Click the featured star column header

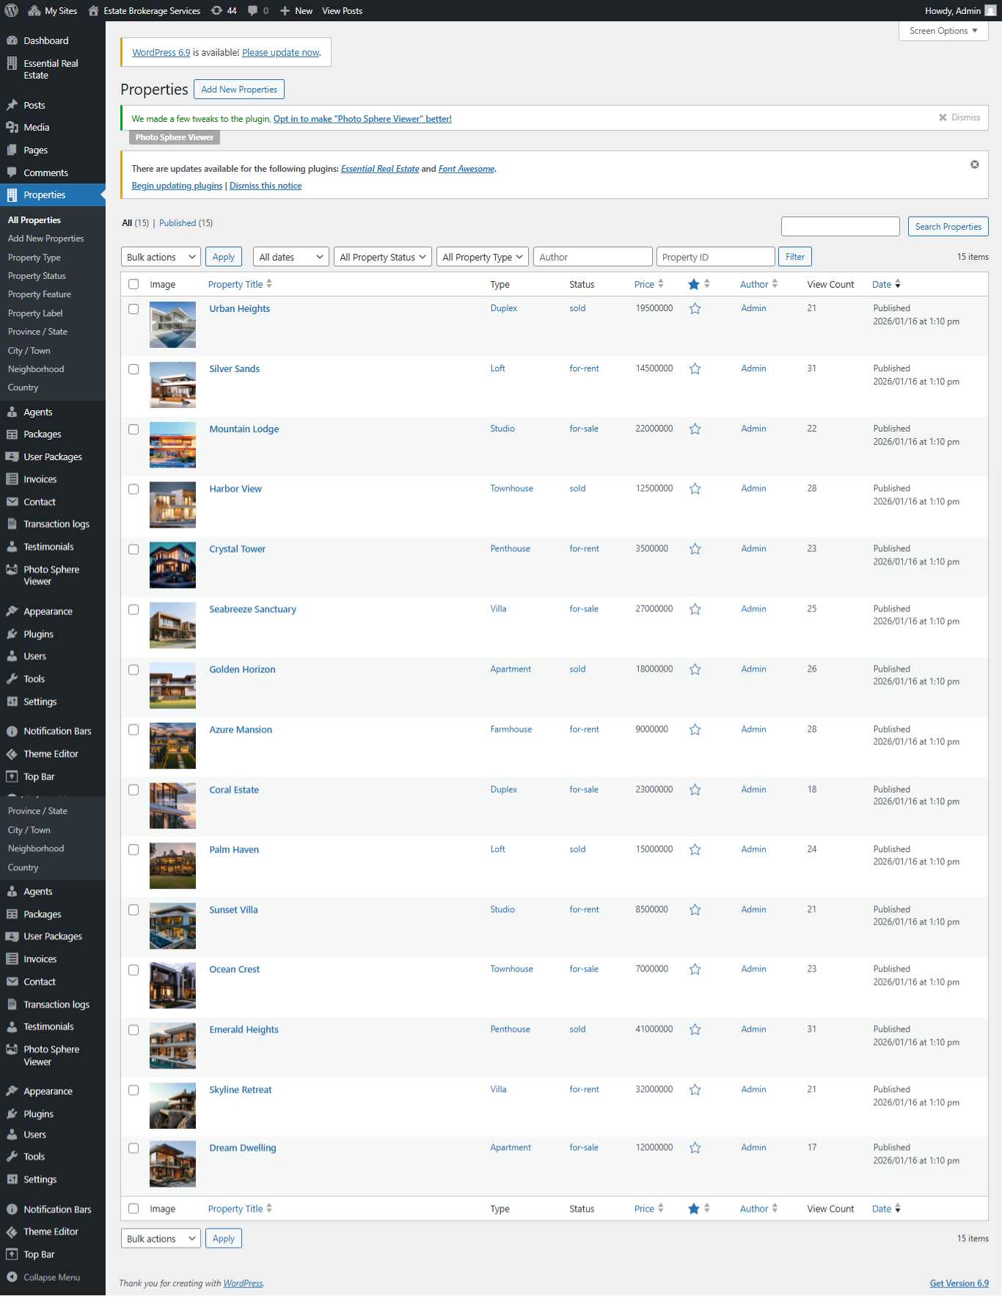[x=694, y=284]
